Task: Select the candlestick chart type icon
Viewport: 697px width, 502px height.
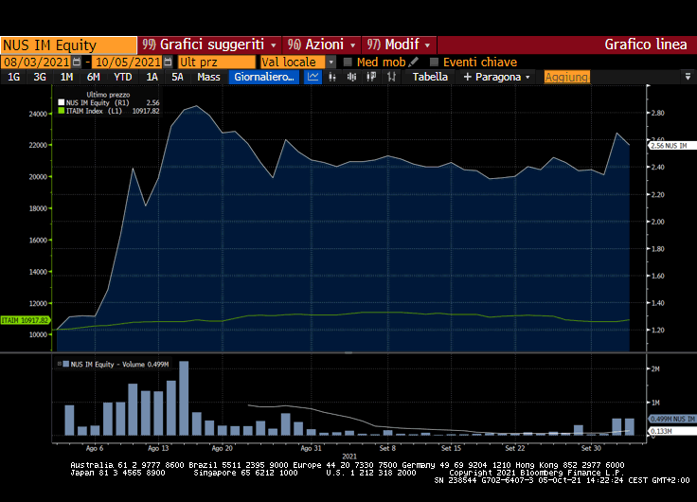Action: pos(350,77)
